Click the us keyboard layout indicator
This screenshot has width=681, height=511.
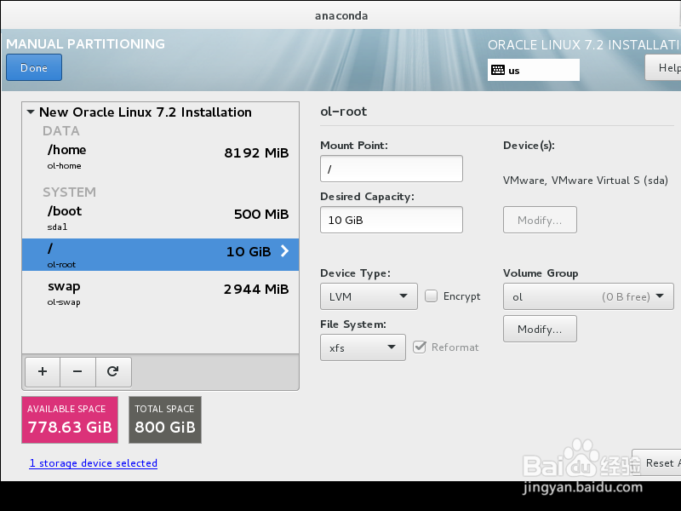[534, 70]
